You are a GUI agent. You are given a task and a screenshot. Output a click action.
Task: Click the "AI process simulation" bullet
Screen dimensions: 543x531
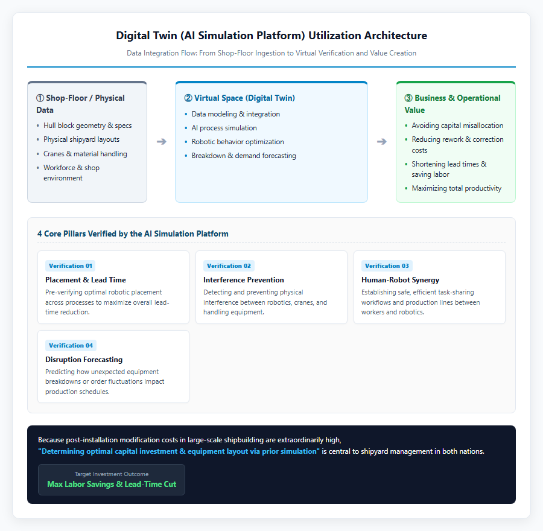click(224, 128)
